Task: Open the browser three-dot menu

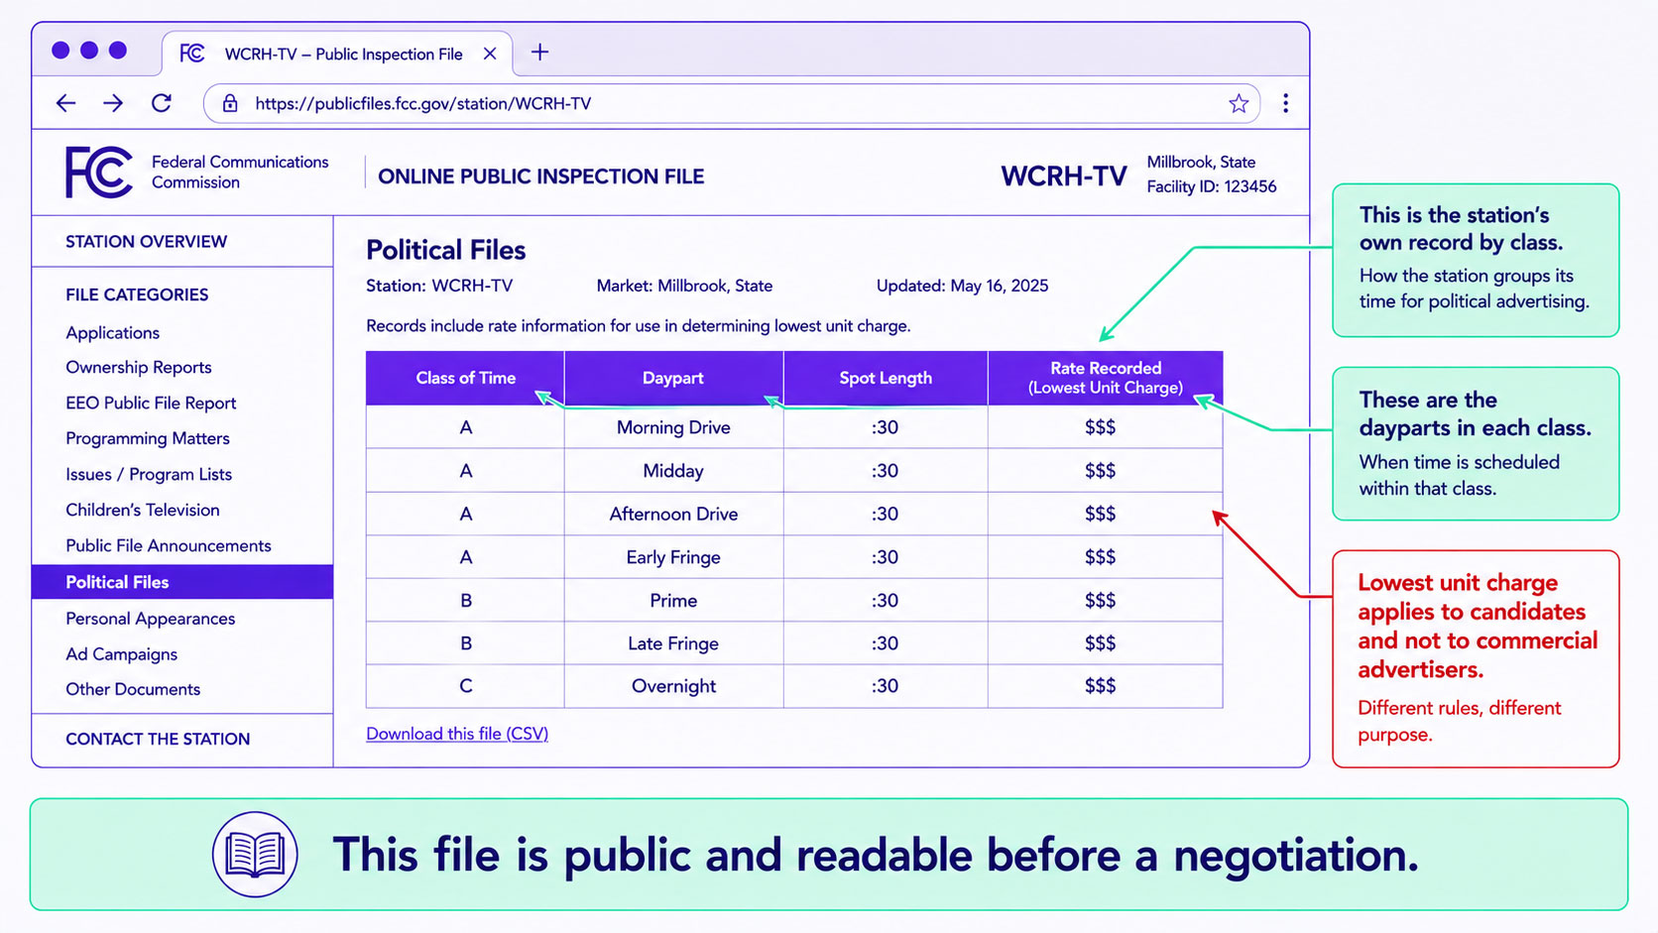Action: [x=1285, y=103]
